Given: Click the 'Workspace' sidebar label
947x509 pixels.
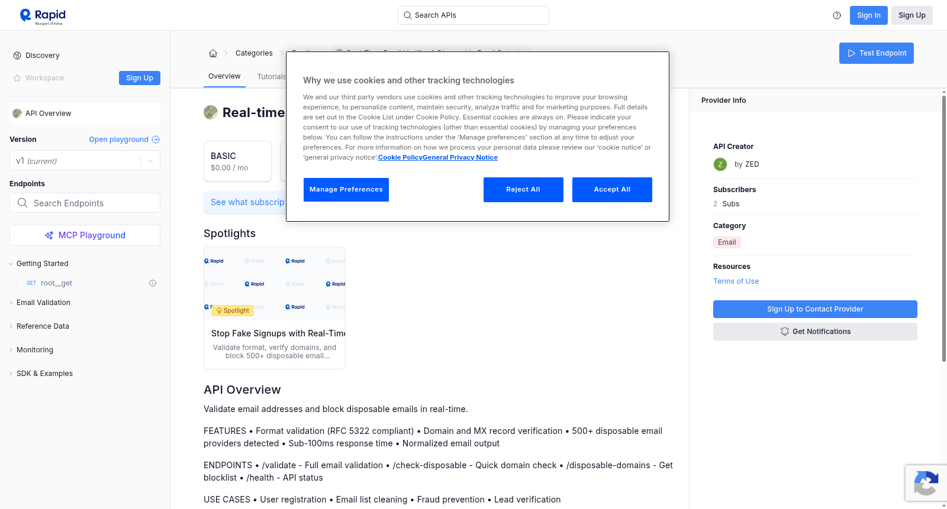Looking at the screenshot, I should pos(44,78).
